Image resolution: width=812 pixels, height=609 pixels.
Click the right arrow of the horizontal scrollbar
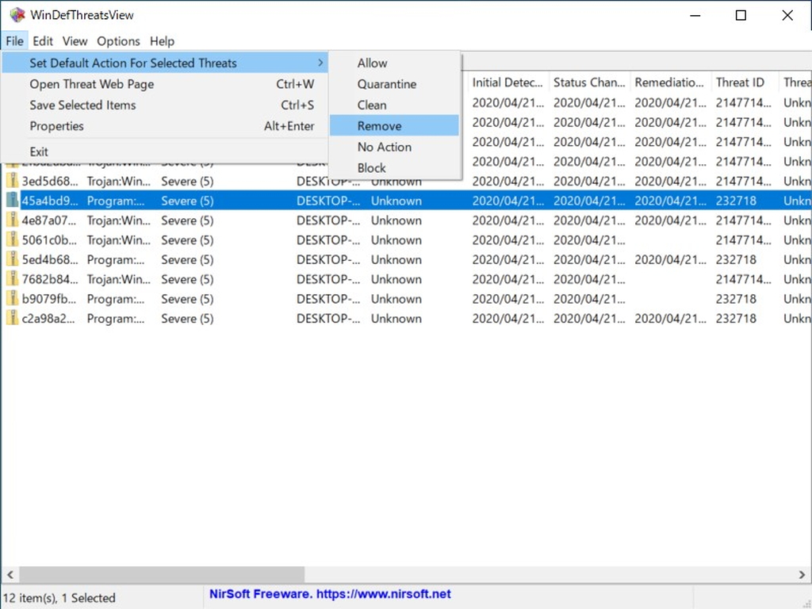click(802, 575)
